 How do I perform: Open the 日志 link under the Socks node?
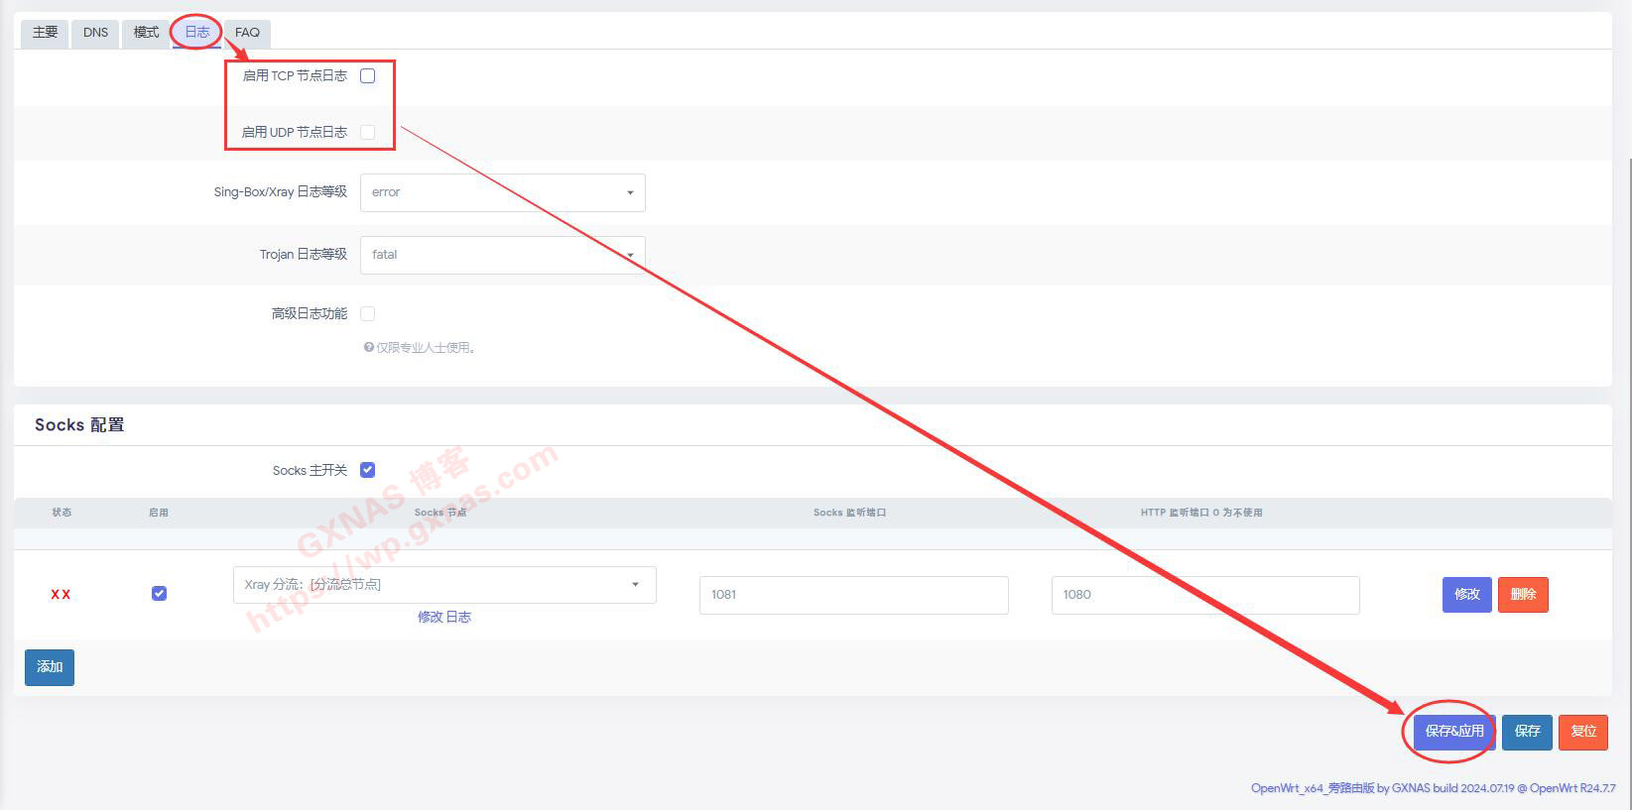tap(458, 618)
